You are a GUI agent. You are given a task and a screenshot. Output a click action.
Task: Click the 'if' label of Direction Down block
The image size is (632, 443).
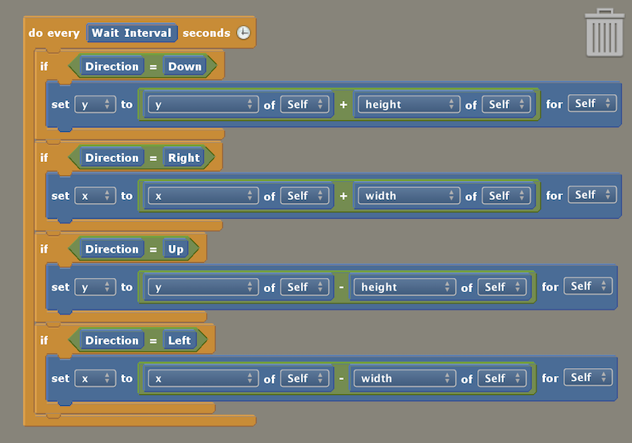44,66
